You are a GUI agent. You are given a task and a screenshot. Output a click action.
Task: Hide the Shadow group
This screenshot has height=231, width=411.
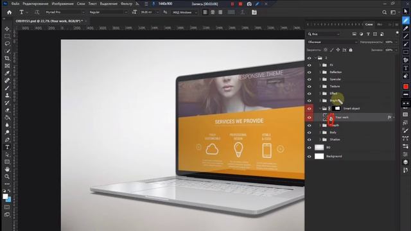[x=310, y=140]
